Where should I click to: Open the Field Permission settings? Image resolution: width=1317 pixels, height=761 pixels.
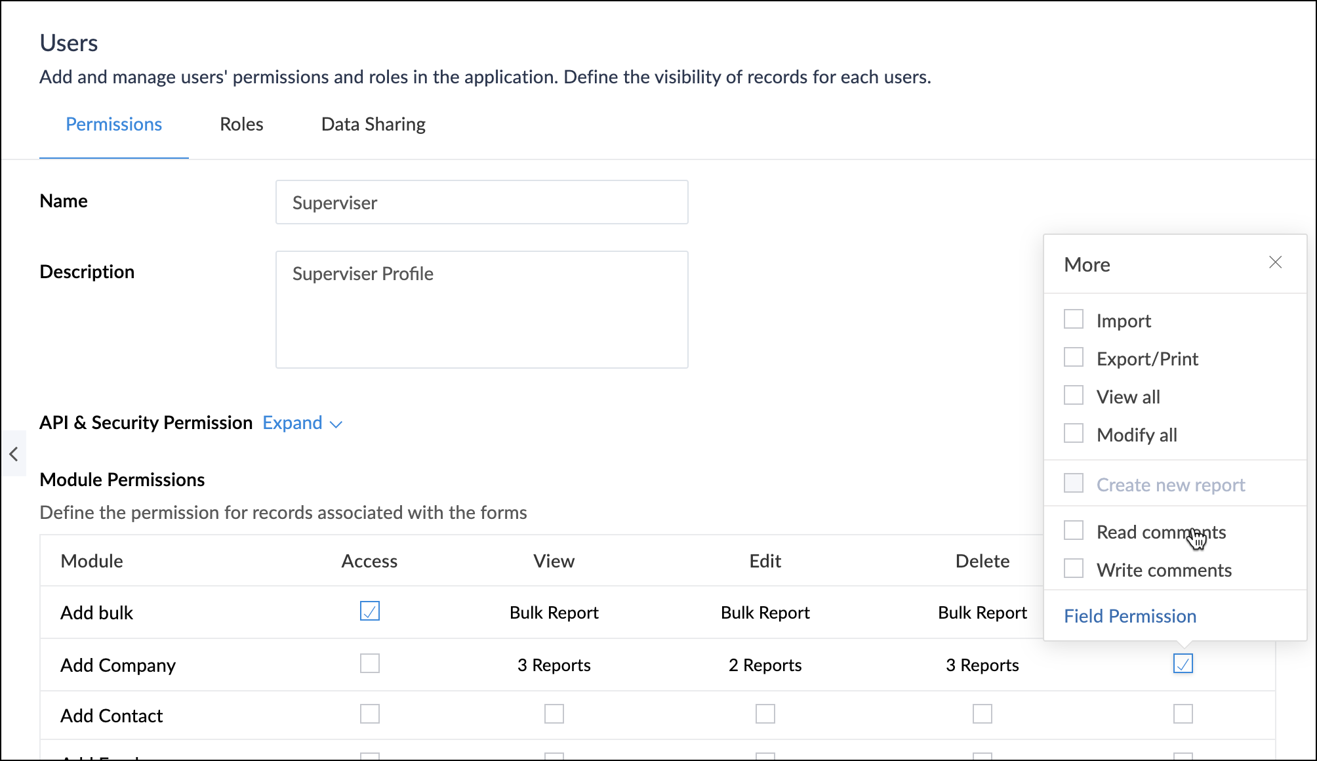(1129, 616)
